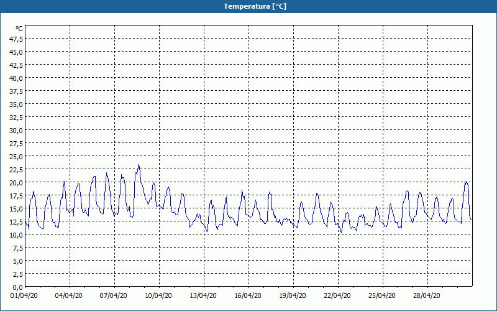The height and width of the screenshot is (311, 497).
Task: Pick the 30,0 temperature label
Action: 16,131
